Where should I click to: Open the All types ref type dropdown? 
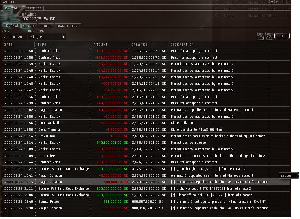coord(47,37)
